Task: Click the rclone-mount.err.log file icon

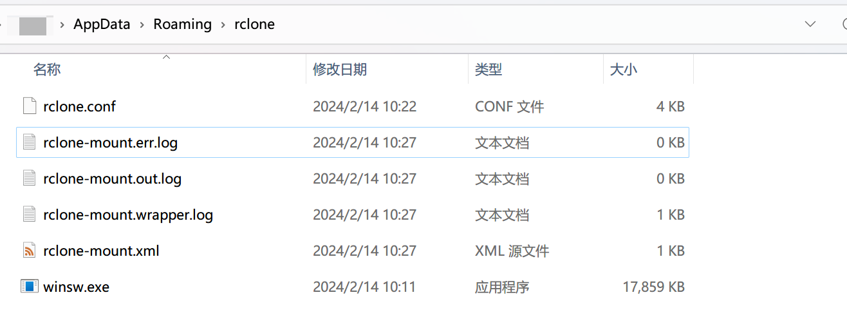Action: tap(30, 142)
